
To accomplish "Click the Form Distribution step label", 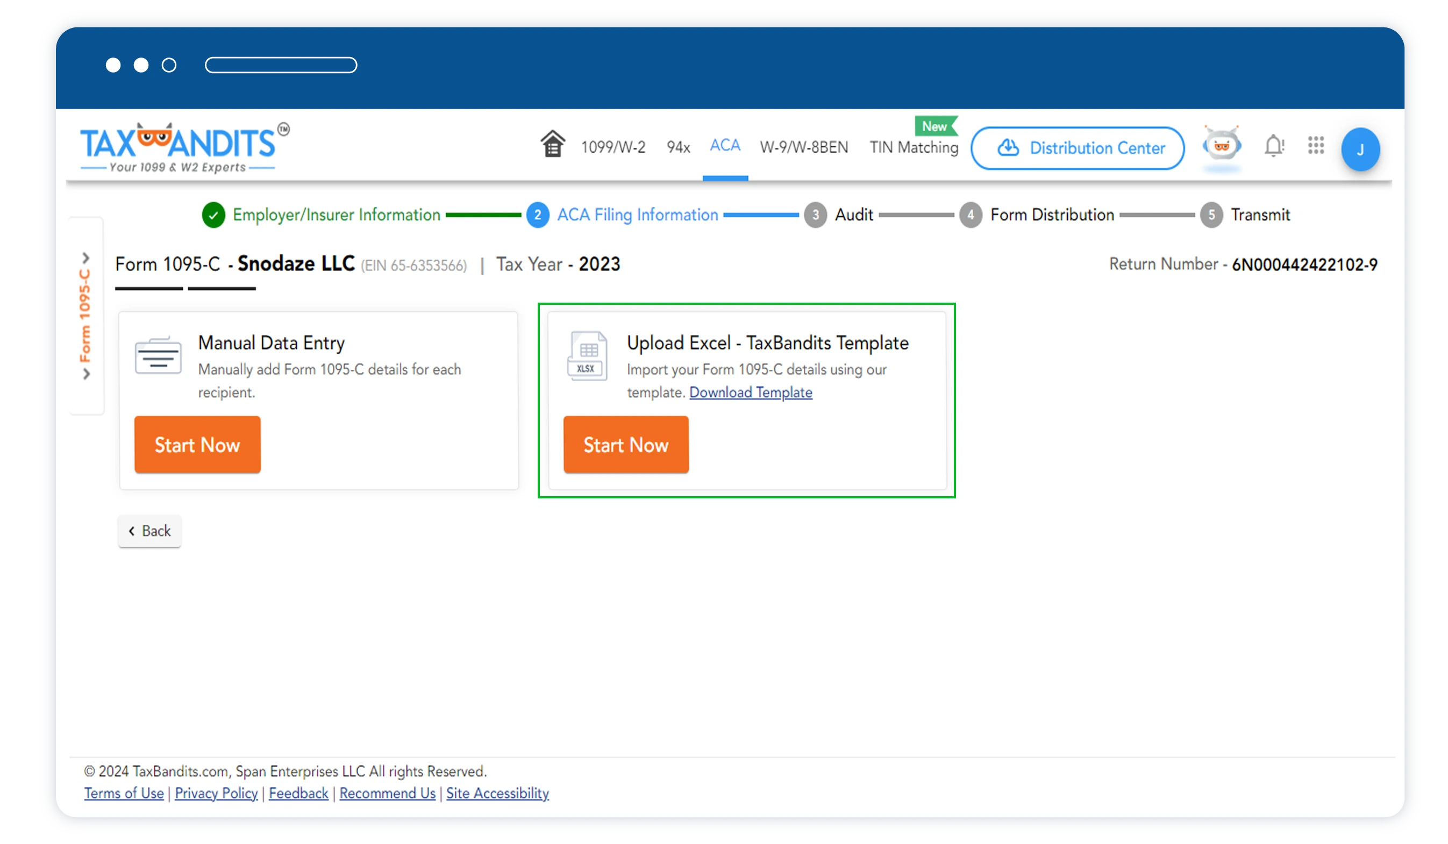I will click(x=1052, y=215).
